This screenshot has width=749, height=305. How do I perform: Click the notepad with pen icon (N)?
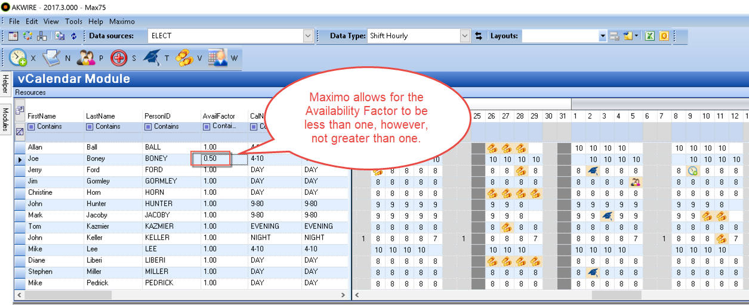click(52, 58)
